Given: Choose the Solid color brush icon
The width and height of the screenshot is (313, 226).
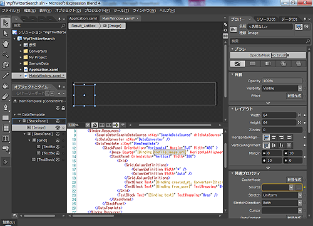Looking at the screenshot, I should click(253, 63).
